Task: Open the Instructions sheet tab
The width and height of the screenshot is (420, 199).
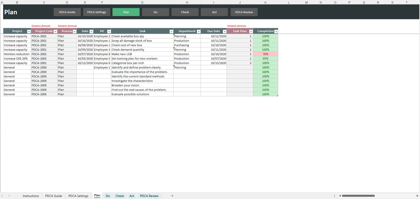Action: 31,196
